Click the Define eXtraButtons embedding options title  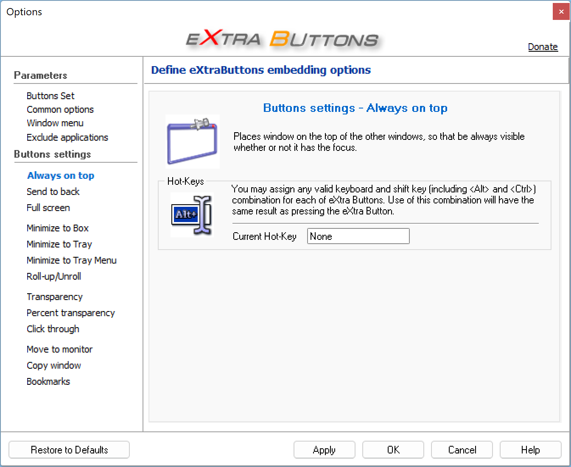(x=261, y=70)
